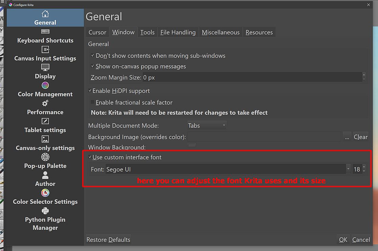The image size is (378, 251).
Task: Open Display monitor icon
Action: (45, 67)
